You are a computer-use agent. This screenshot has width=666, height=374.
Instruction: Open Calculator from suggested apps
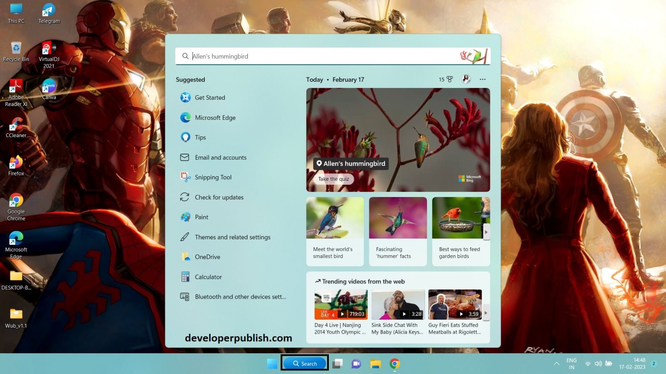(x=208, y=277)
